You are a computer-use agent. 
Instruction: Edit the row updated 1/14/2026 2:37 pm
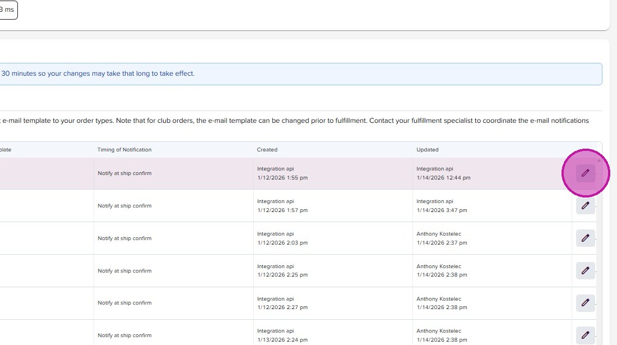(585, 238)
